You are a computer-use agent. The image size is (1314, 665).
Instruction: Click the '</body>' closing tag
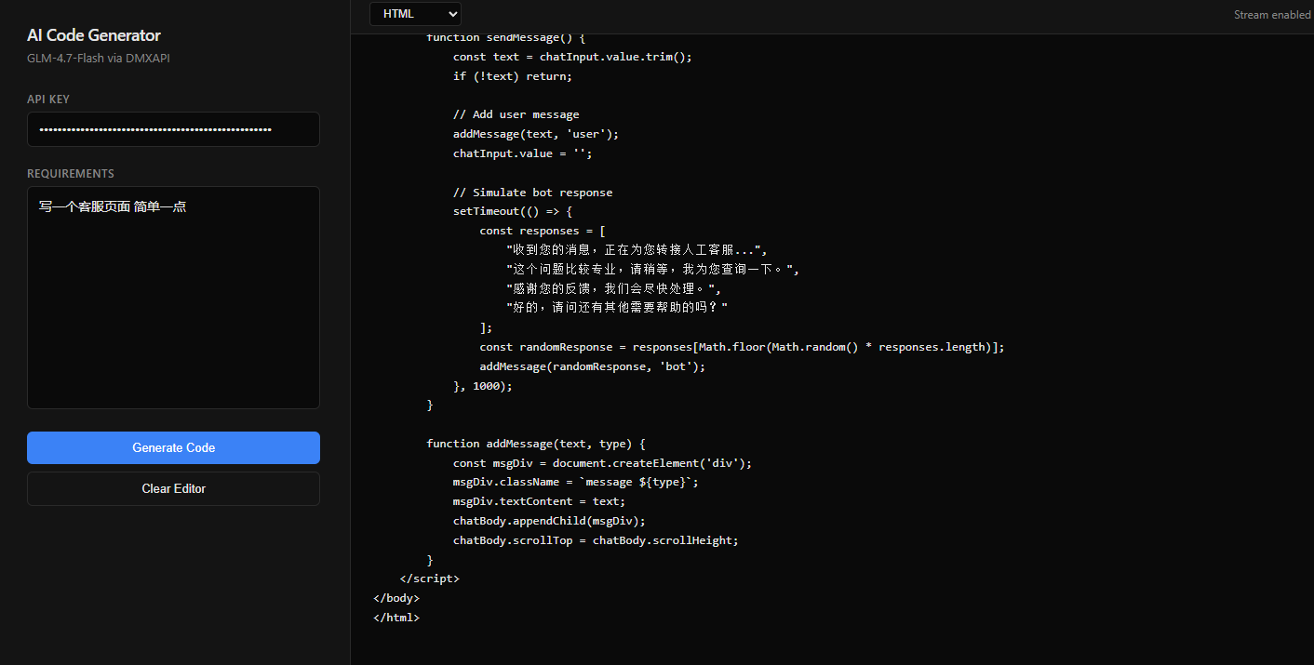(396, 598)
